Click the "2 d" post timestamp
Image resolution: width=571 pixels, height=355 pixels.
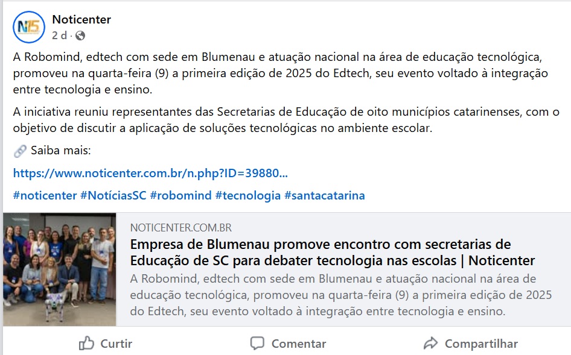[x=59, y=36]
